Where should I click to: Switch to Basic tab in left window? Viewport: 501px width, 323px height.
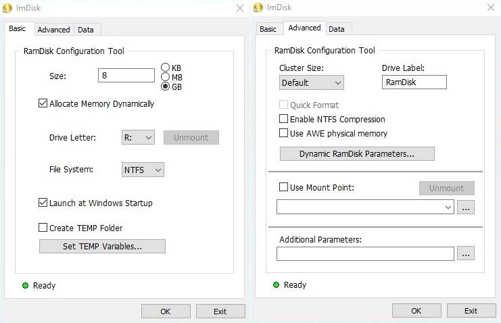[x=18, y=29]
